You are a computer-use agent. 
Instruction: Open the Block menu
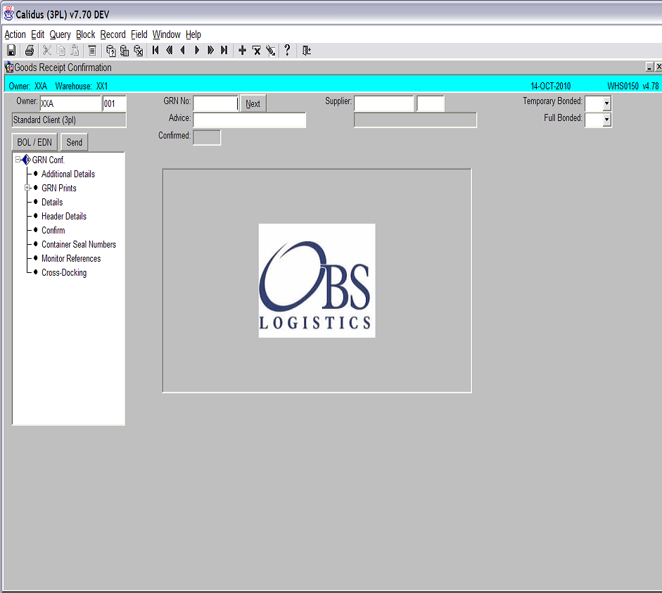[86, 34]
